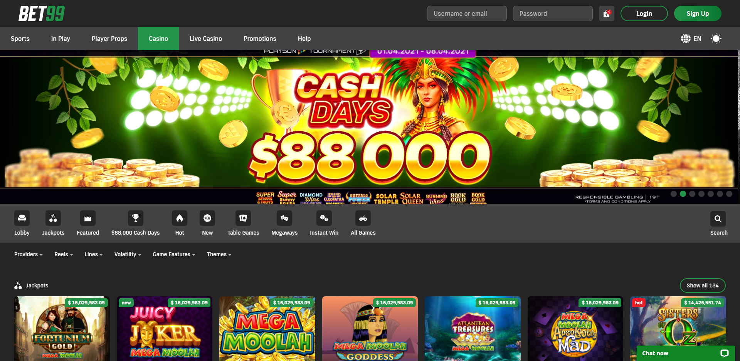740x361 pixels.
Task: Open Player Props section
Action: (x=109, y=39)
